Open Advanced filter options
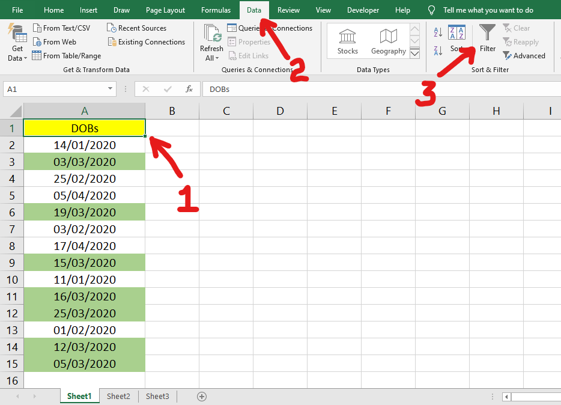 point(524,56)
